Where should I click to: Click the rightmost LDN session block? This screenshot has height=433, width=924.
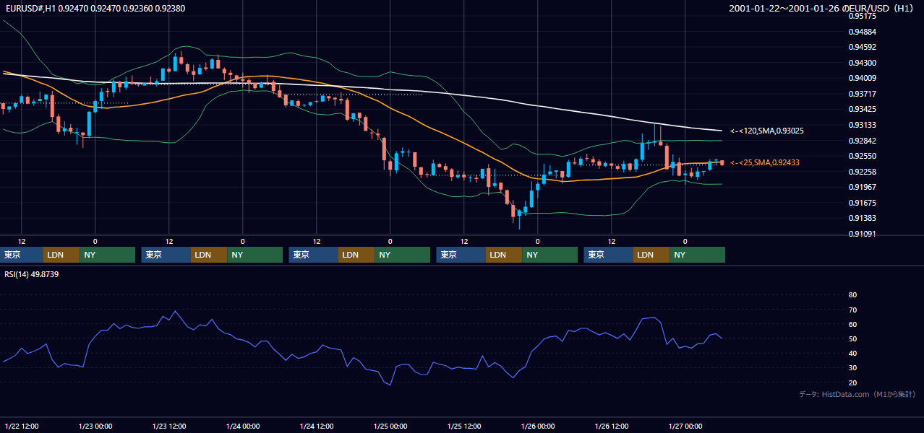(651, 255)
